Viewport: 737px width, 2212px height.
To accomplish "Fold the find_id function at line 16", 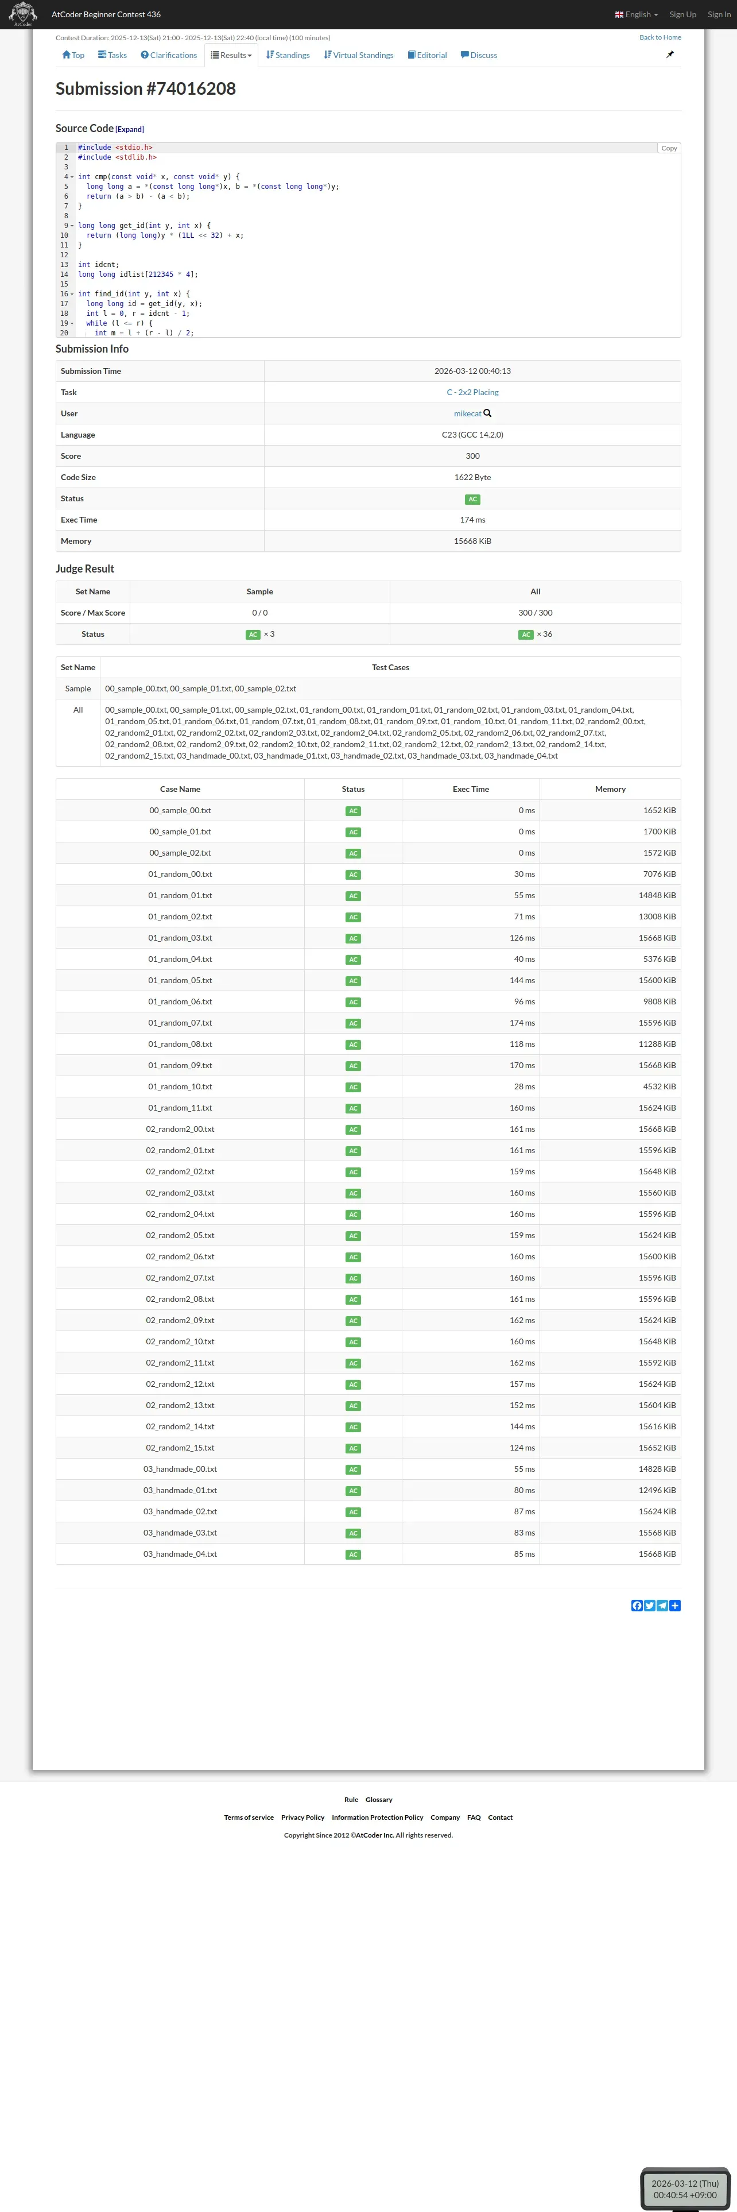I will (72, 295).
